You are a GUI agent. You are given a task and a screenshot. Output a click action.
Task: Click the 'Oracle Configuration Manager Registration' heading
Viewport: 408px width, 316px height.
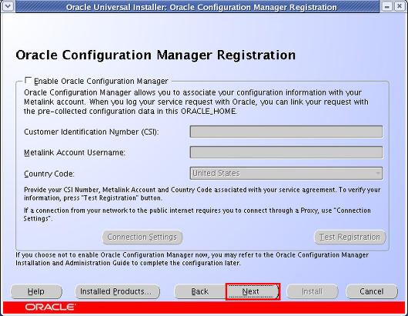click(156, 55)
